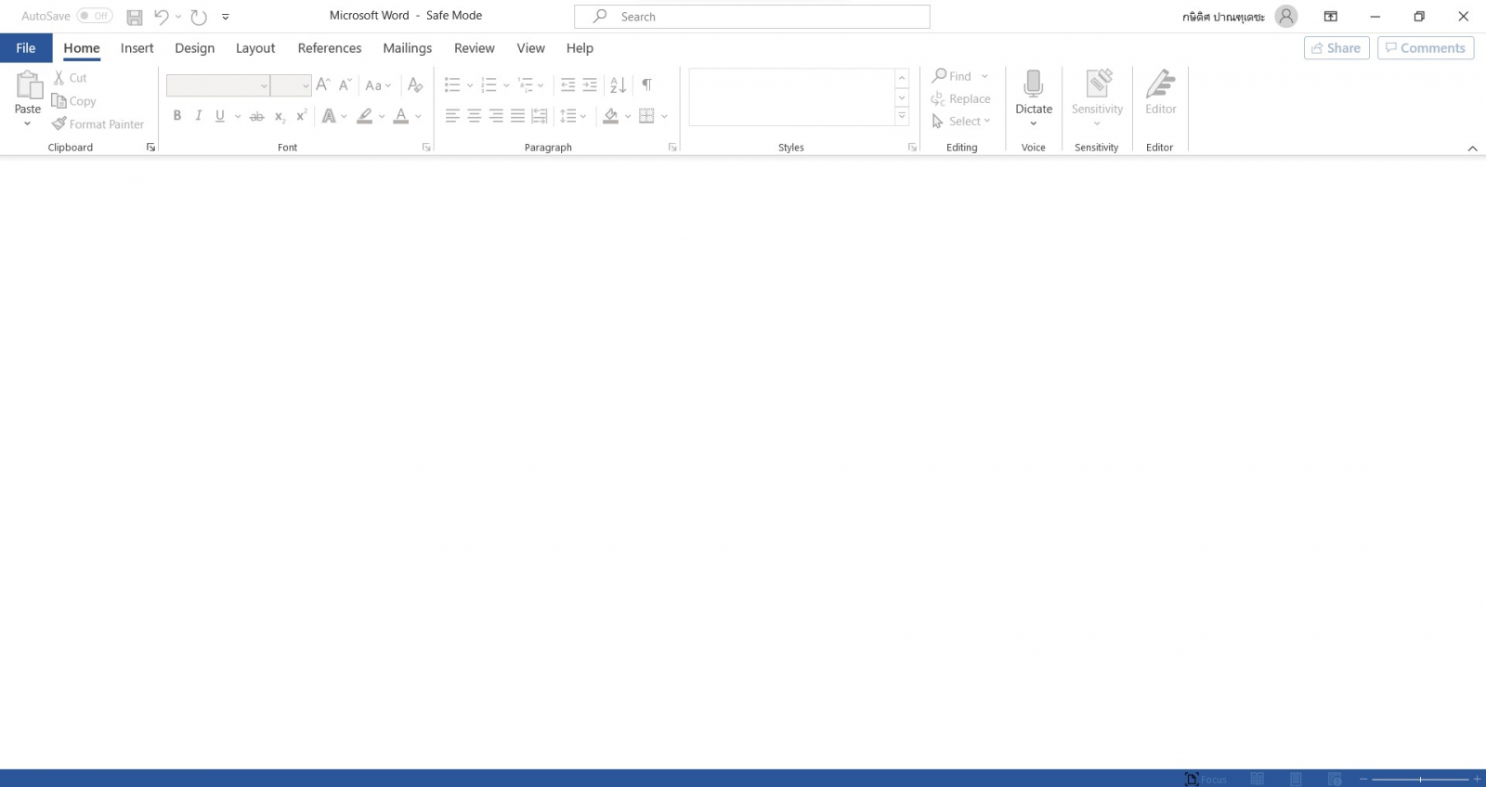The width and height of the screenshot is (1486, 787).
Task: Click the Redo icon in the title bar
Action: click(199, 17)
